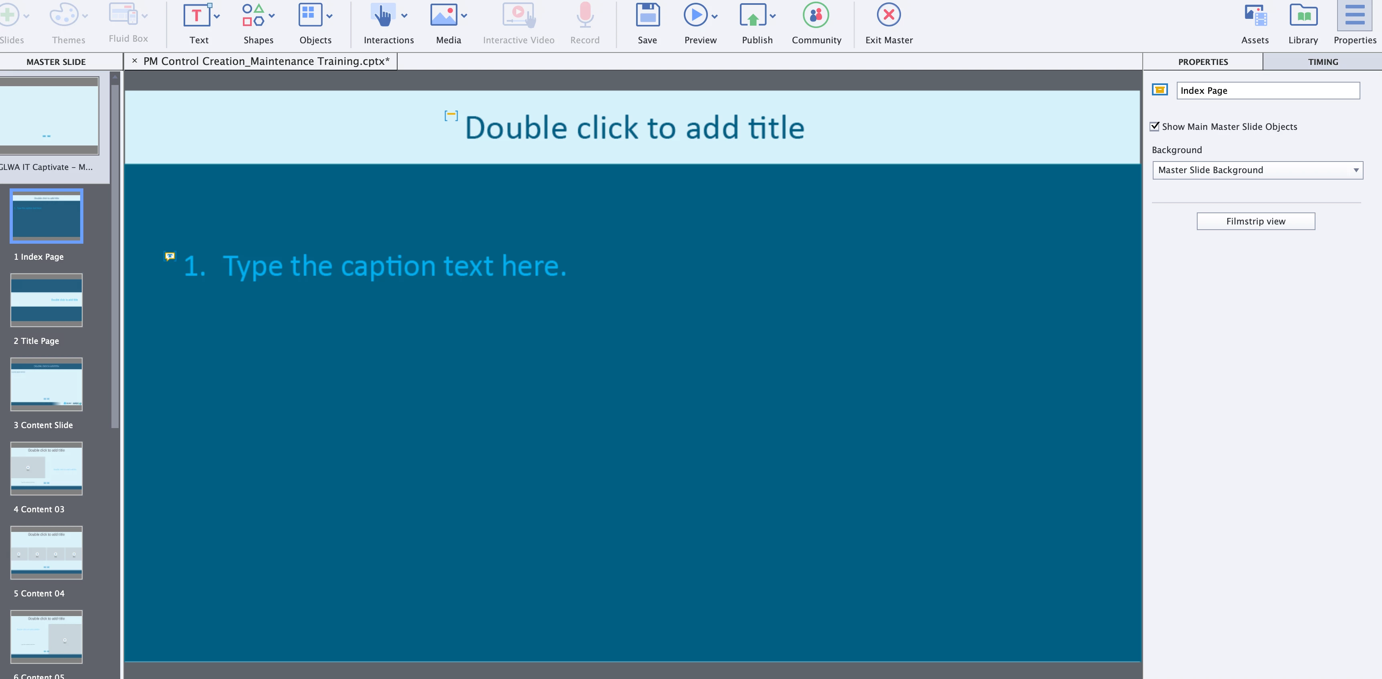Switch to the Timing tab
Screen dimensions: 1382x679
[1322, 62]
